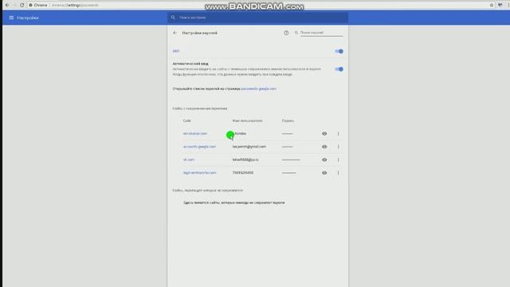Click the magnifier beside password search
The height and width of the screenshot is (287, 510).
296,33
